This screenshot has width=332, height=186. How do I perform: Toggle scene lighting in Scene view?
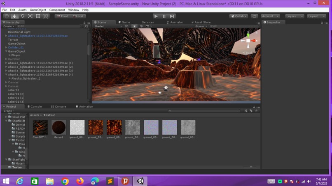134,26
